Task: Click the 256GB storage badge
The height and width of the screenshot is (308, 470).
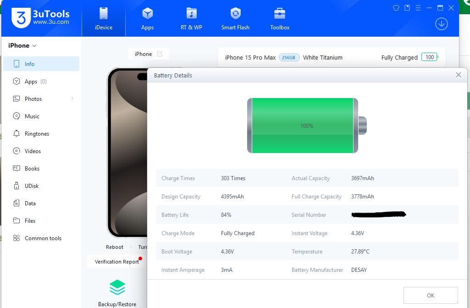Action: [x=289, y=58]
